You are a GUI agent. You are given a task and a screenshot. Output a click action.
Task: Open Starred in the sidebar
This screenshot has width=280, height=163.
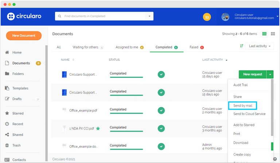point(17,114)
